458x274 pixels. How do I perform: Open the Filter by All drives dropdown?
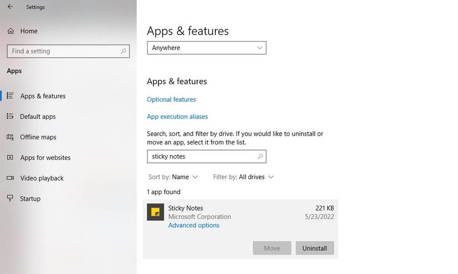click(x=243, y=177)
